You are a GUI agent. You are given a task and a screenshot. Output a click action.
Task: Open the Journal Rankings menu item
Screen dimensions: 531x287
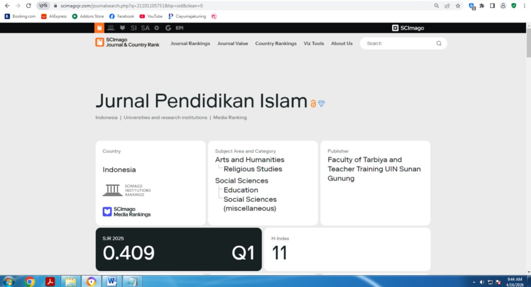click(x=190, y=44)
